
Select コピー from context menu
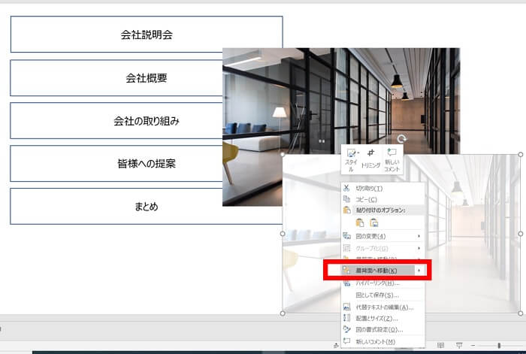point(367,199)
